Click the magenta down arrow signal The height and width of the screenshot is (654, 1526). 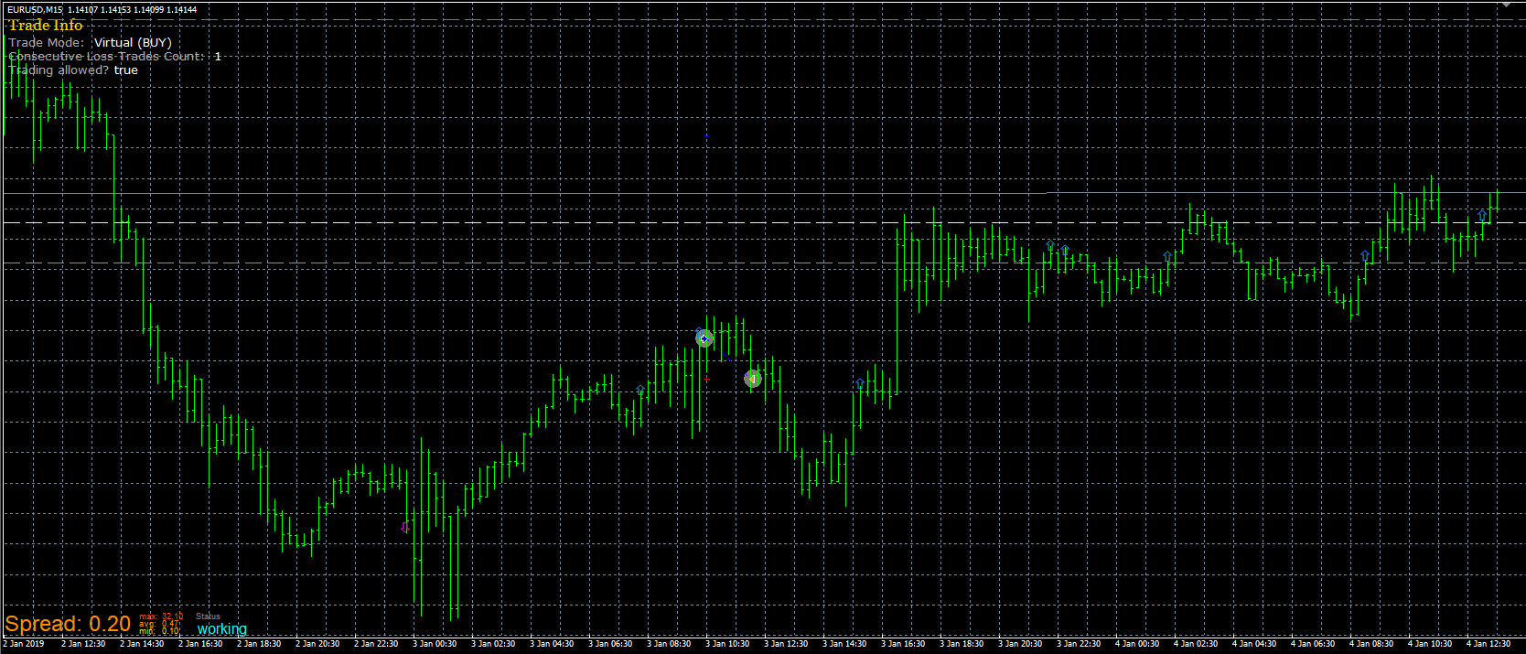point(405,527)
